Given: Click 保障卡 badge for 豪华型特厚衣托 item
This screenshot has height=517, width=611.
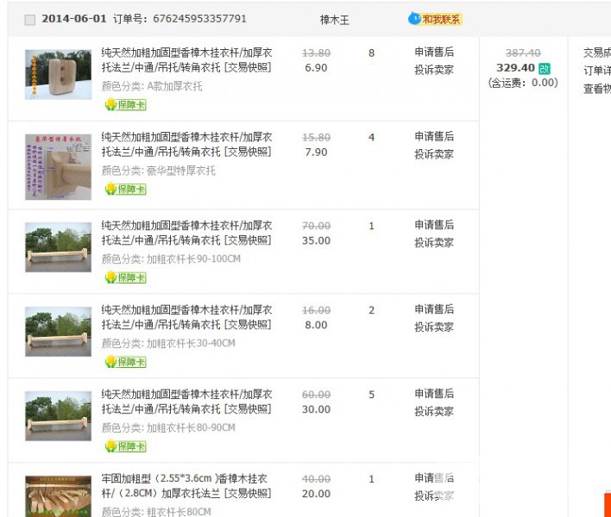Looking at the screenshot, I should [125, 190].
